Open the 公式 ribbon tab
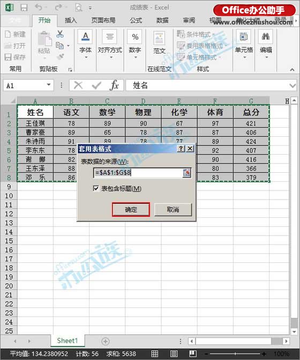300x360 pixels. (136, 20)
